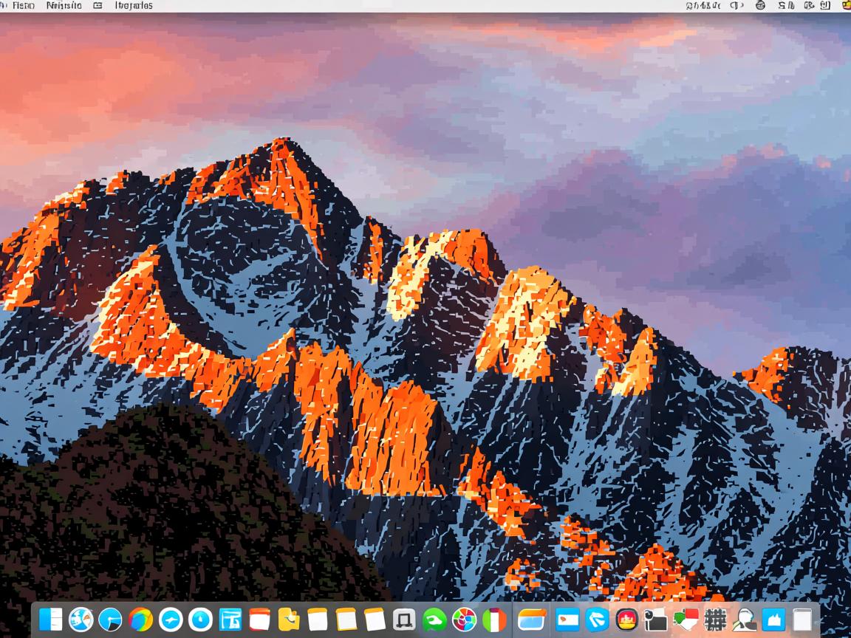Image resolution: width=851 pixels, height=638 pixels.
Task: Launch the green circular Messages-style dock icon
Action: pos(434,620)
